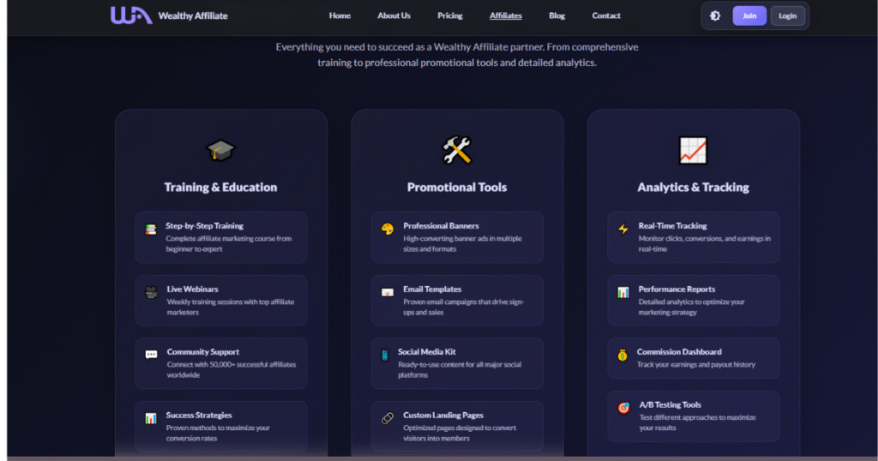Select the Step-by-Step Training title
Screen dimensions: 878x461
pos(204,226)
